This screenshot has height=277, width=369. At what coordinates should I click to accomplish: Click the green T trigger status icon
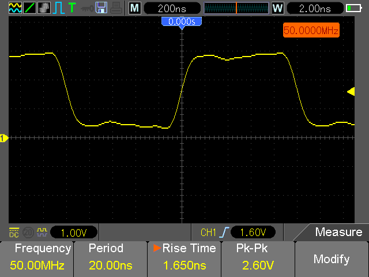click(72, 8)
